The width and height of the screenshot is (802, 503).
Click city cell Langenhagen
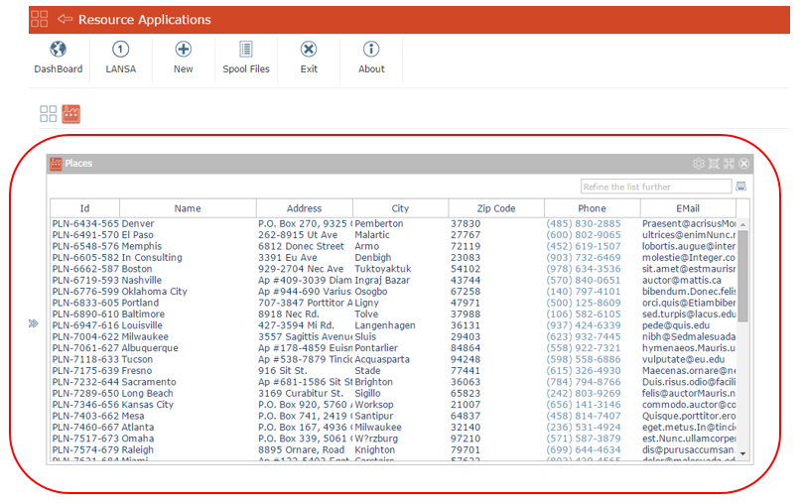[x=385, y=325]
